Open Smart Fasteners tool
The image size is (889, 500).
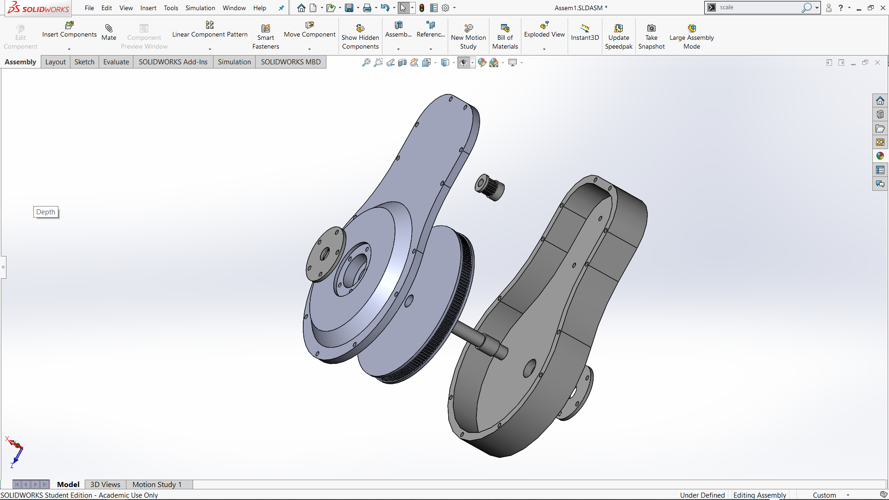coord(265,29)
